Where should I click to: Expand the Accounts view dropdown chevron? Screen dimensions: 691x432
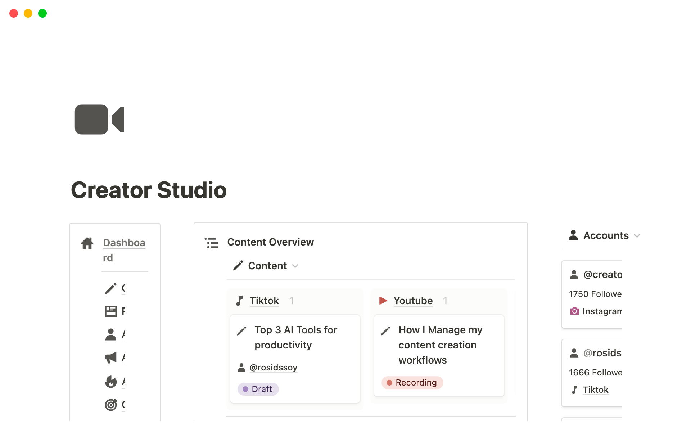pos(637,236)
